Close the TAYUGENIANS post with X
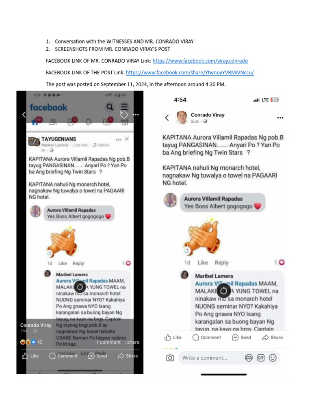The image size is (312, 416). coord(127,139)
